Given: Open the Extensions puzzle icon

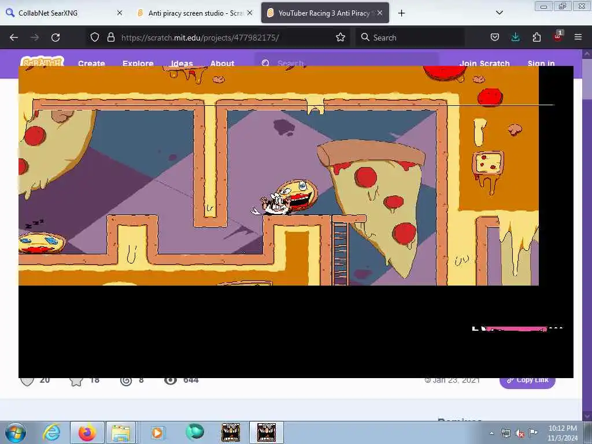Looking at the screenshot, I should [536, 37].
